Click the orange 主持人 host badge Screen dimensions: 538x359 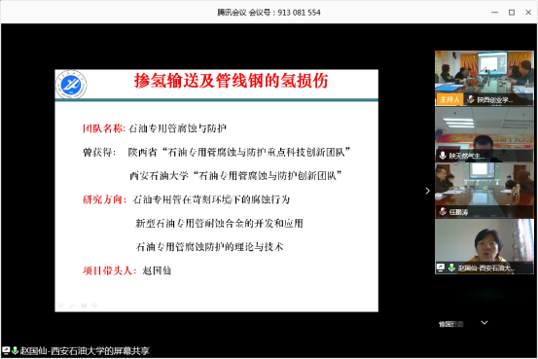click(449, 99)
